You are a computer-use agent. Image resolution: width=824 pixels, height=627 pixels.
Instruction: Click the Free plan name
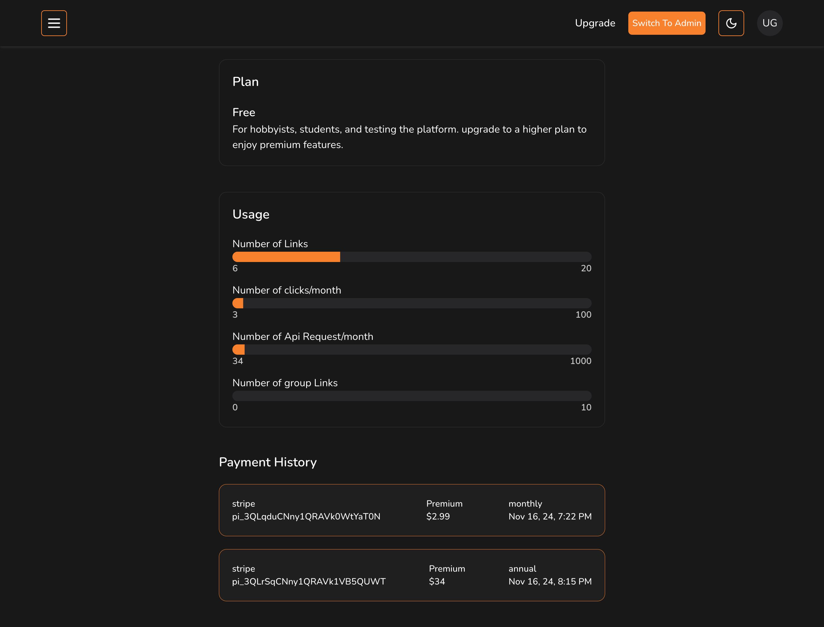pyautogui.click(x=244, y=112)
